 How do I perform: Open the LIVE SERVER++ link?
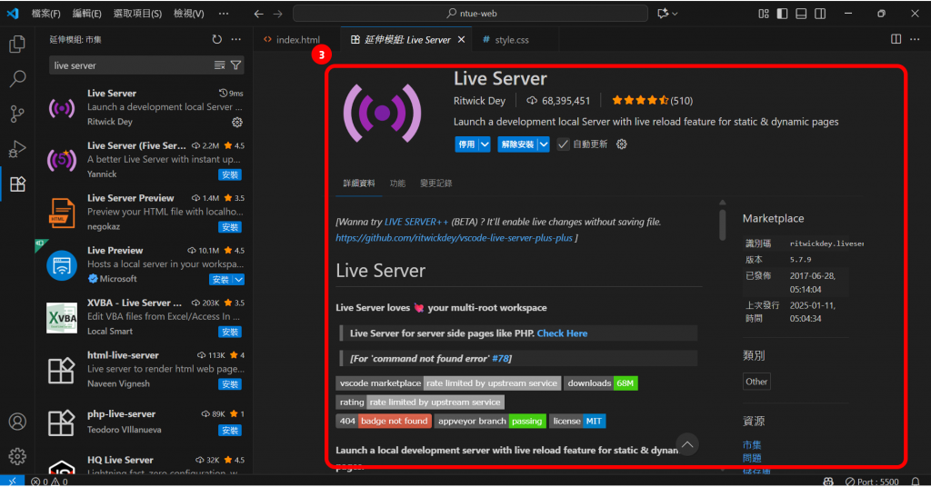[416, 222]
